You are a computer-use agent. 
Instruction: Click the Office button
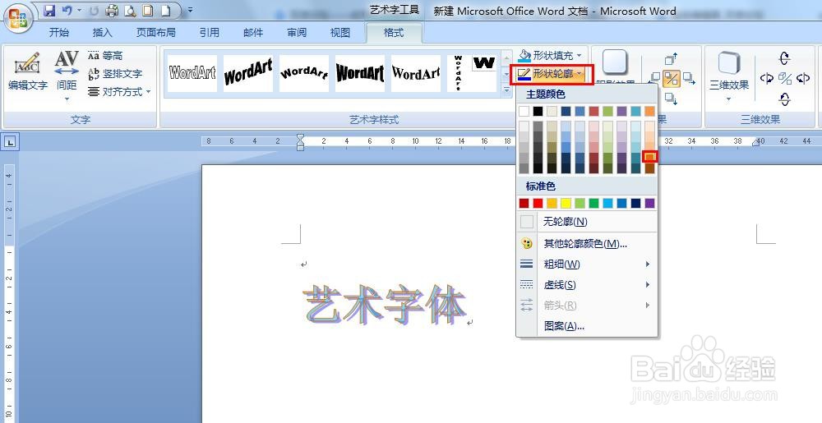coord(18,19)
